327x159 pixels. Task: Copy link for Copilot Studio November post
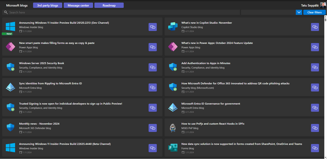315,27
